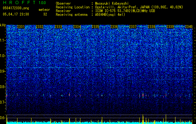Select time marker 2334
The height and width of the screenshot is (124, 196).
77,27
